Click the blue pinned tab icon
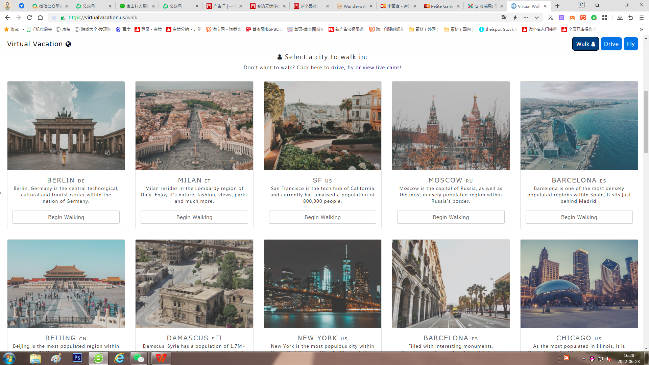 tap(22, 6)
